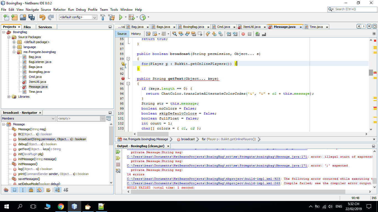
Task: Re-run build using Output panel green arrows
Action: (118, 152)
